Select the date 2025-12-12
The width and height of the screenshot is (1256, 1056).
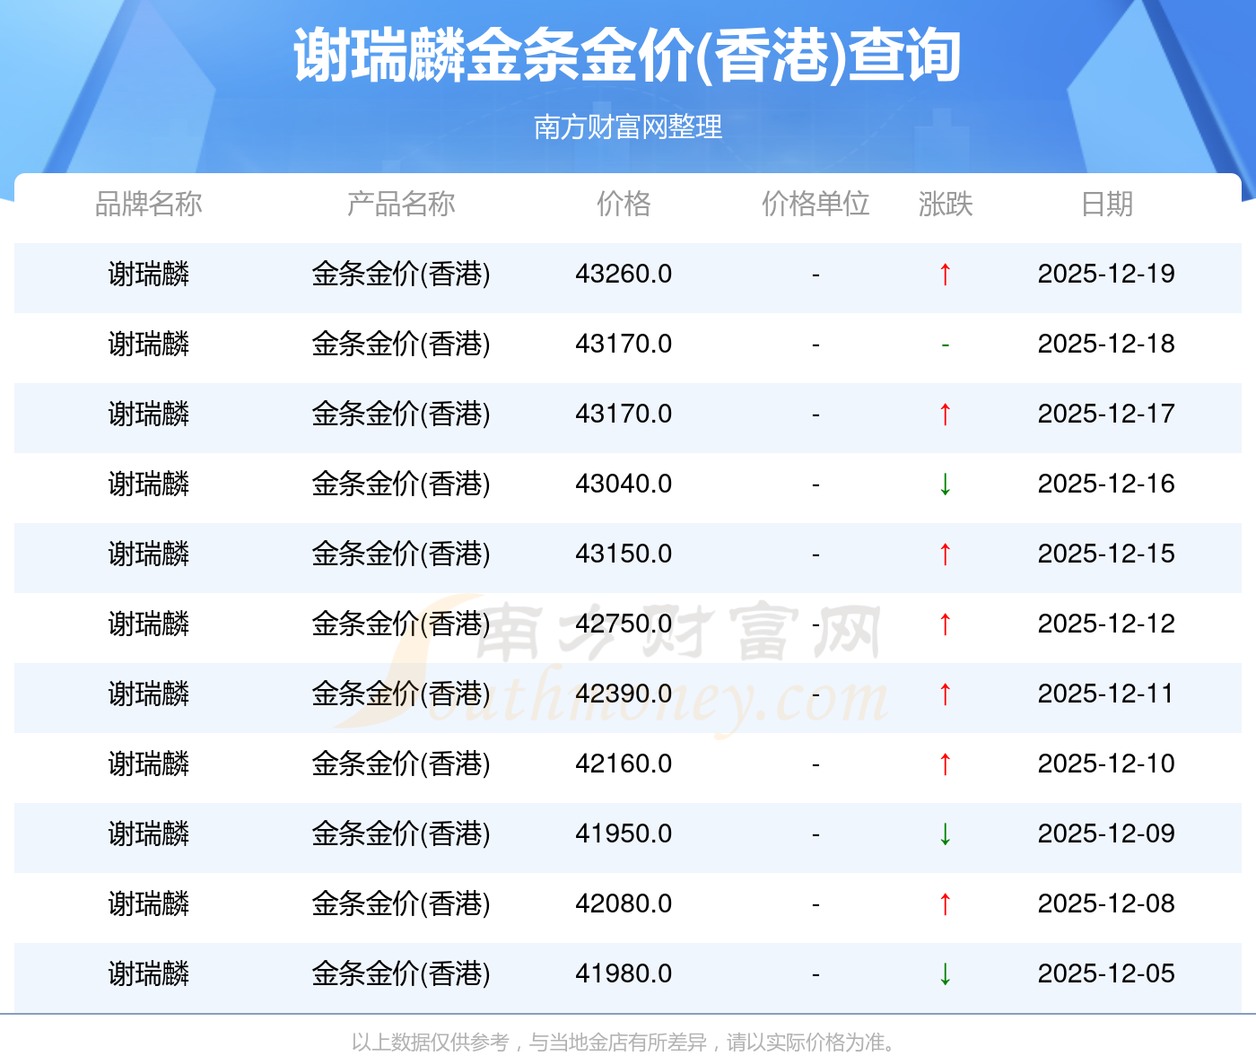1106,624
